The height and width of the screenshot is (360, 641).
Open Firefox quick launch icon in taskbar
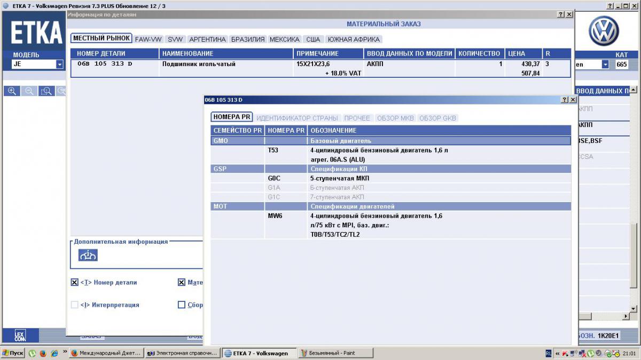pos(43,353)
